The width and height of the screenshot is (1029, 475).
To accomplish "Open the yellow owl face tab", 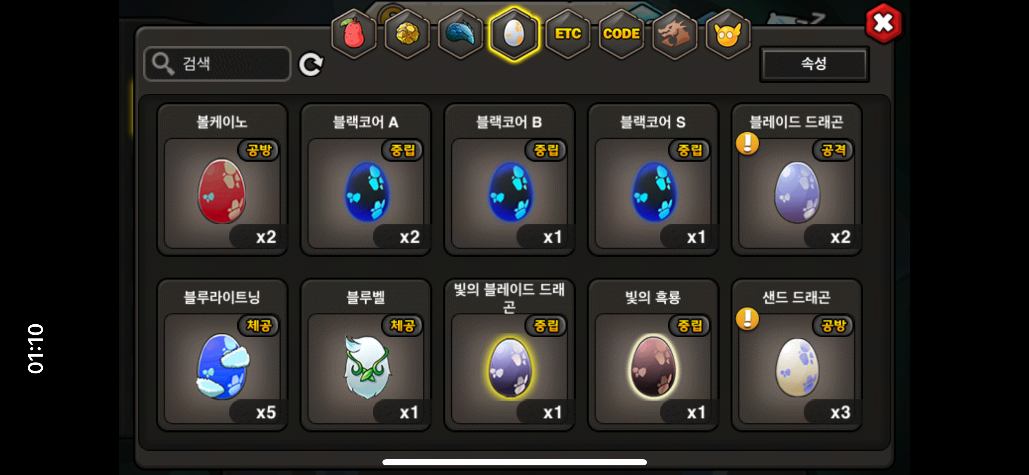I will click(728, 34).
